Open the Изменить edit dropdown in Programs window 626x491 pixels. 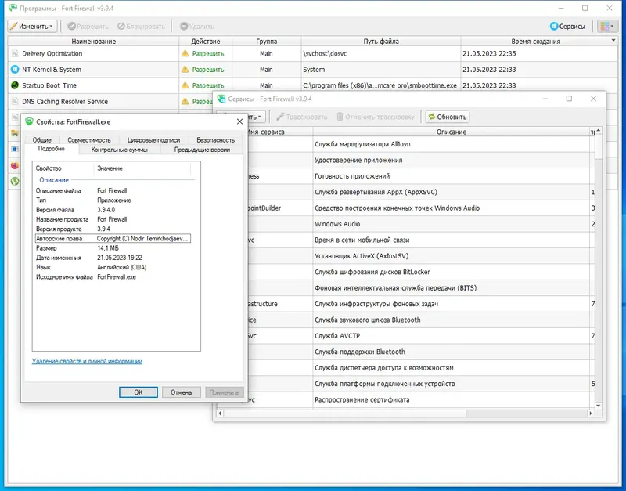[32, 27]
